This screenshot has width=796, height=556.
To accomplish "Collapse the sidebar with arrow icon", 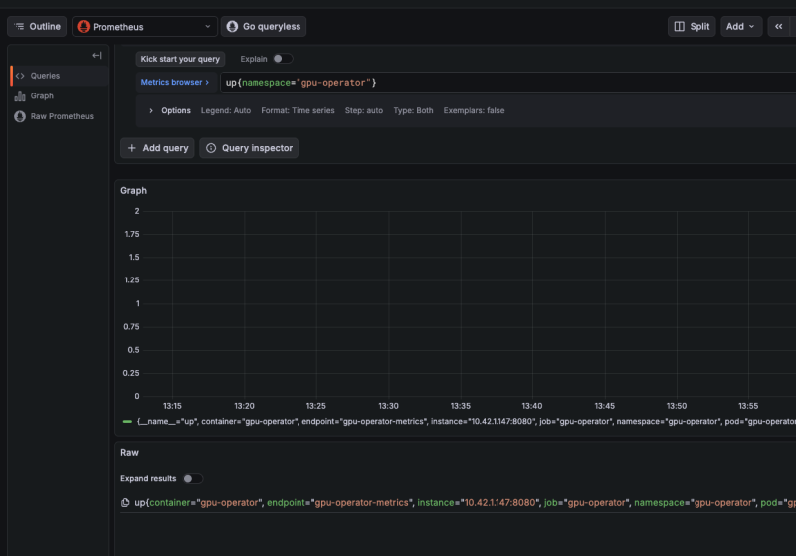I will 97,55.
